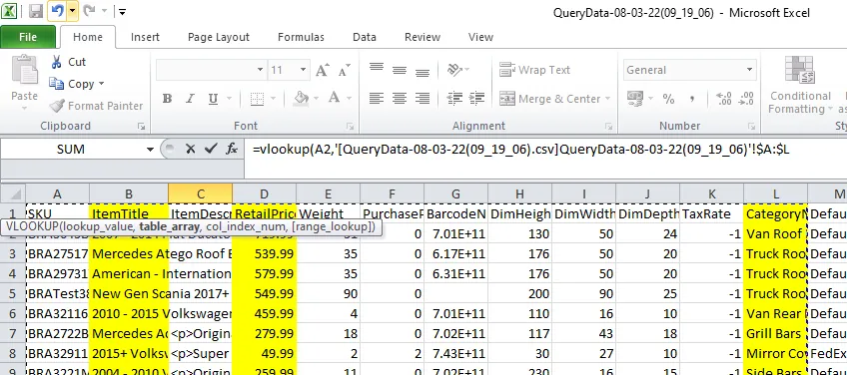Cancel the formula entry with X icon
This screenshot has height=375, width=847.
190,150
